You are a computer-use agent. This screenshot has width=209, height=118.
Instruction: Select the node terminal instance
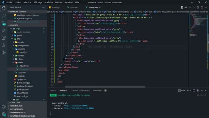(x=182, y=90)
